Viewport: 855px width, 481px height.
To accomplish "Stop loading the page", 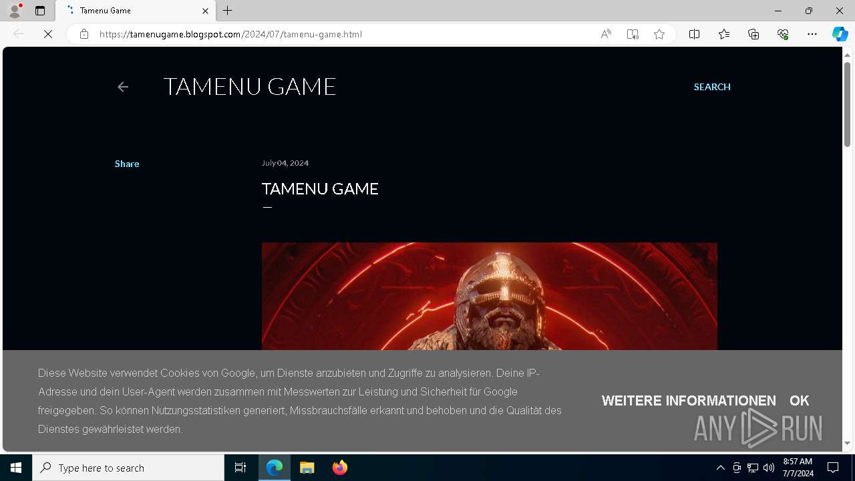I will 48,34.
